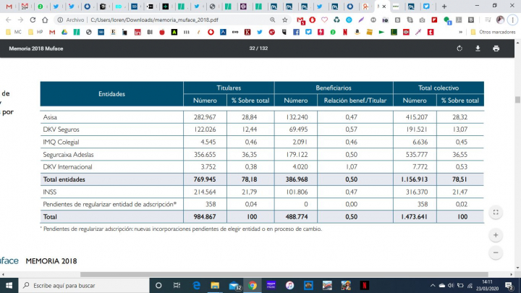Open the Windows Start menu
This screenshot has width=521, height=293.
(8, 286)
